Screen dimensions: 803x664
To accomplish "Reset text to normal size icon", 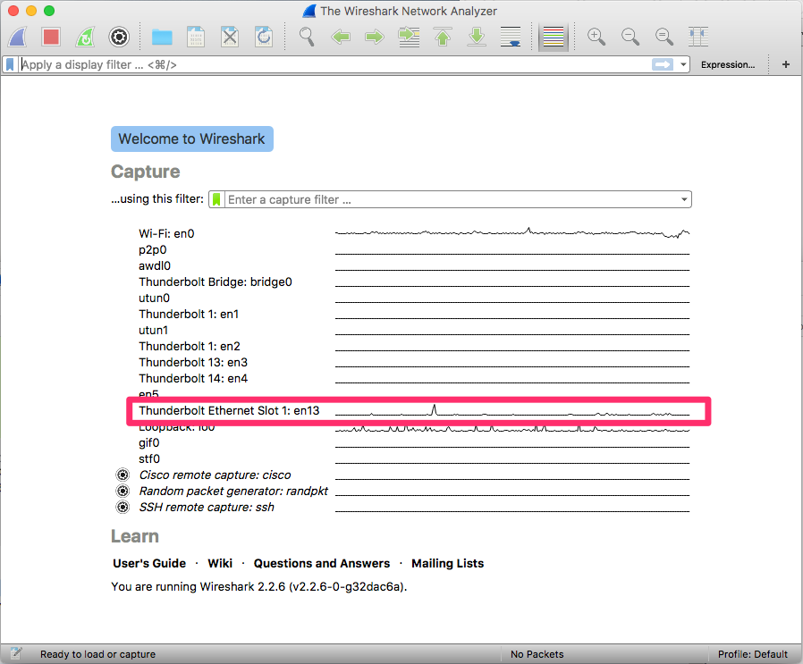I will coord(664,37).
